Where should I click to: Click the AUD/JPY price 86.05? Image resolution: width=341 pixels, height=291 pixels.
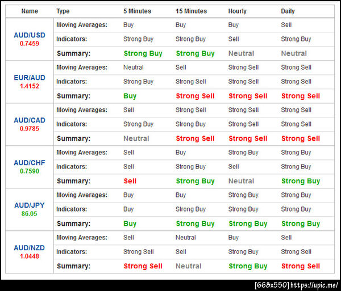(x=30, y=214)
